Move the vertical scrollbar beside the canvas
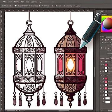The height and width of the screenshot is (112, 112). [94, 72]
